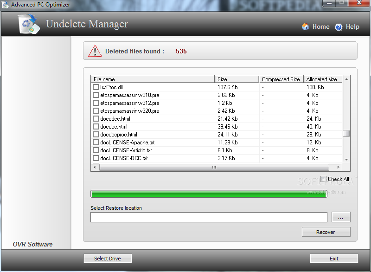Enable the Check All checkbox
371x272 pixels.
point(323,179)
